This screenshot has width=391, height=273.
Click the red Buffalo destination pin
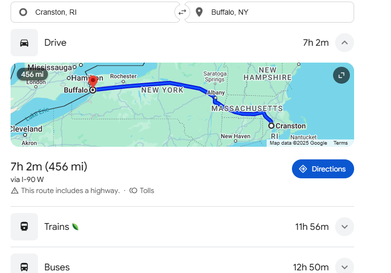pos(93,82)
